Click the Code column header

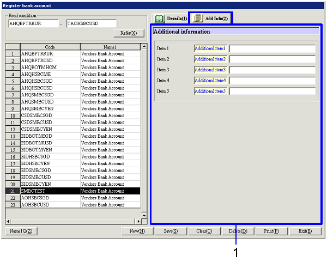50,47
